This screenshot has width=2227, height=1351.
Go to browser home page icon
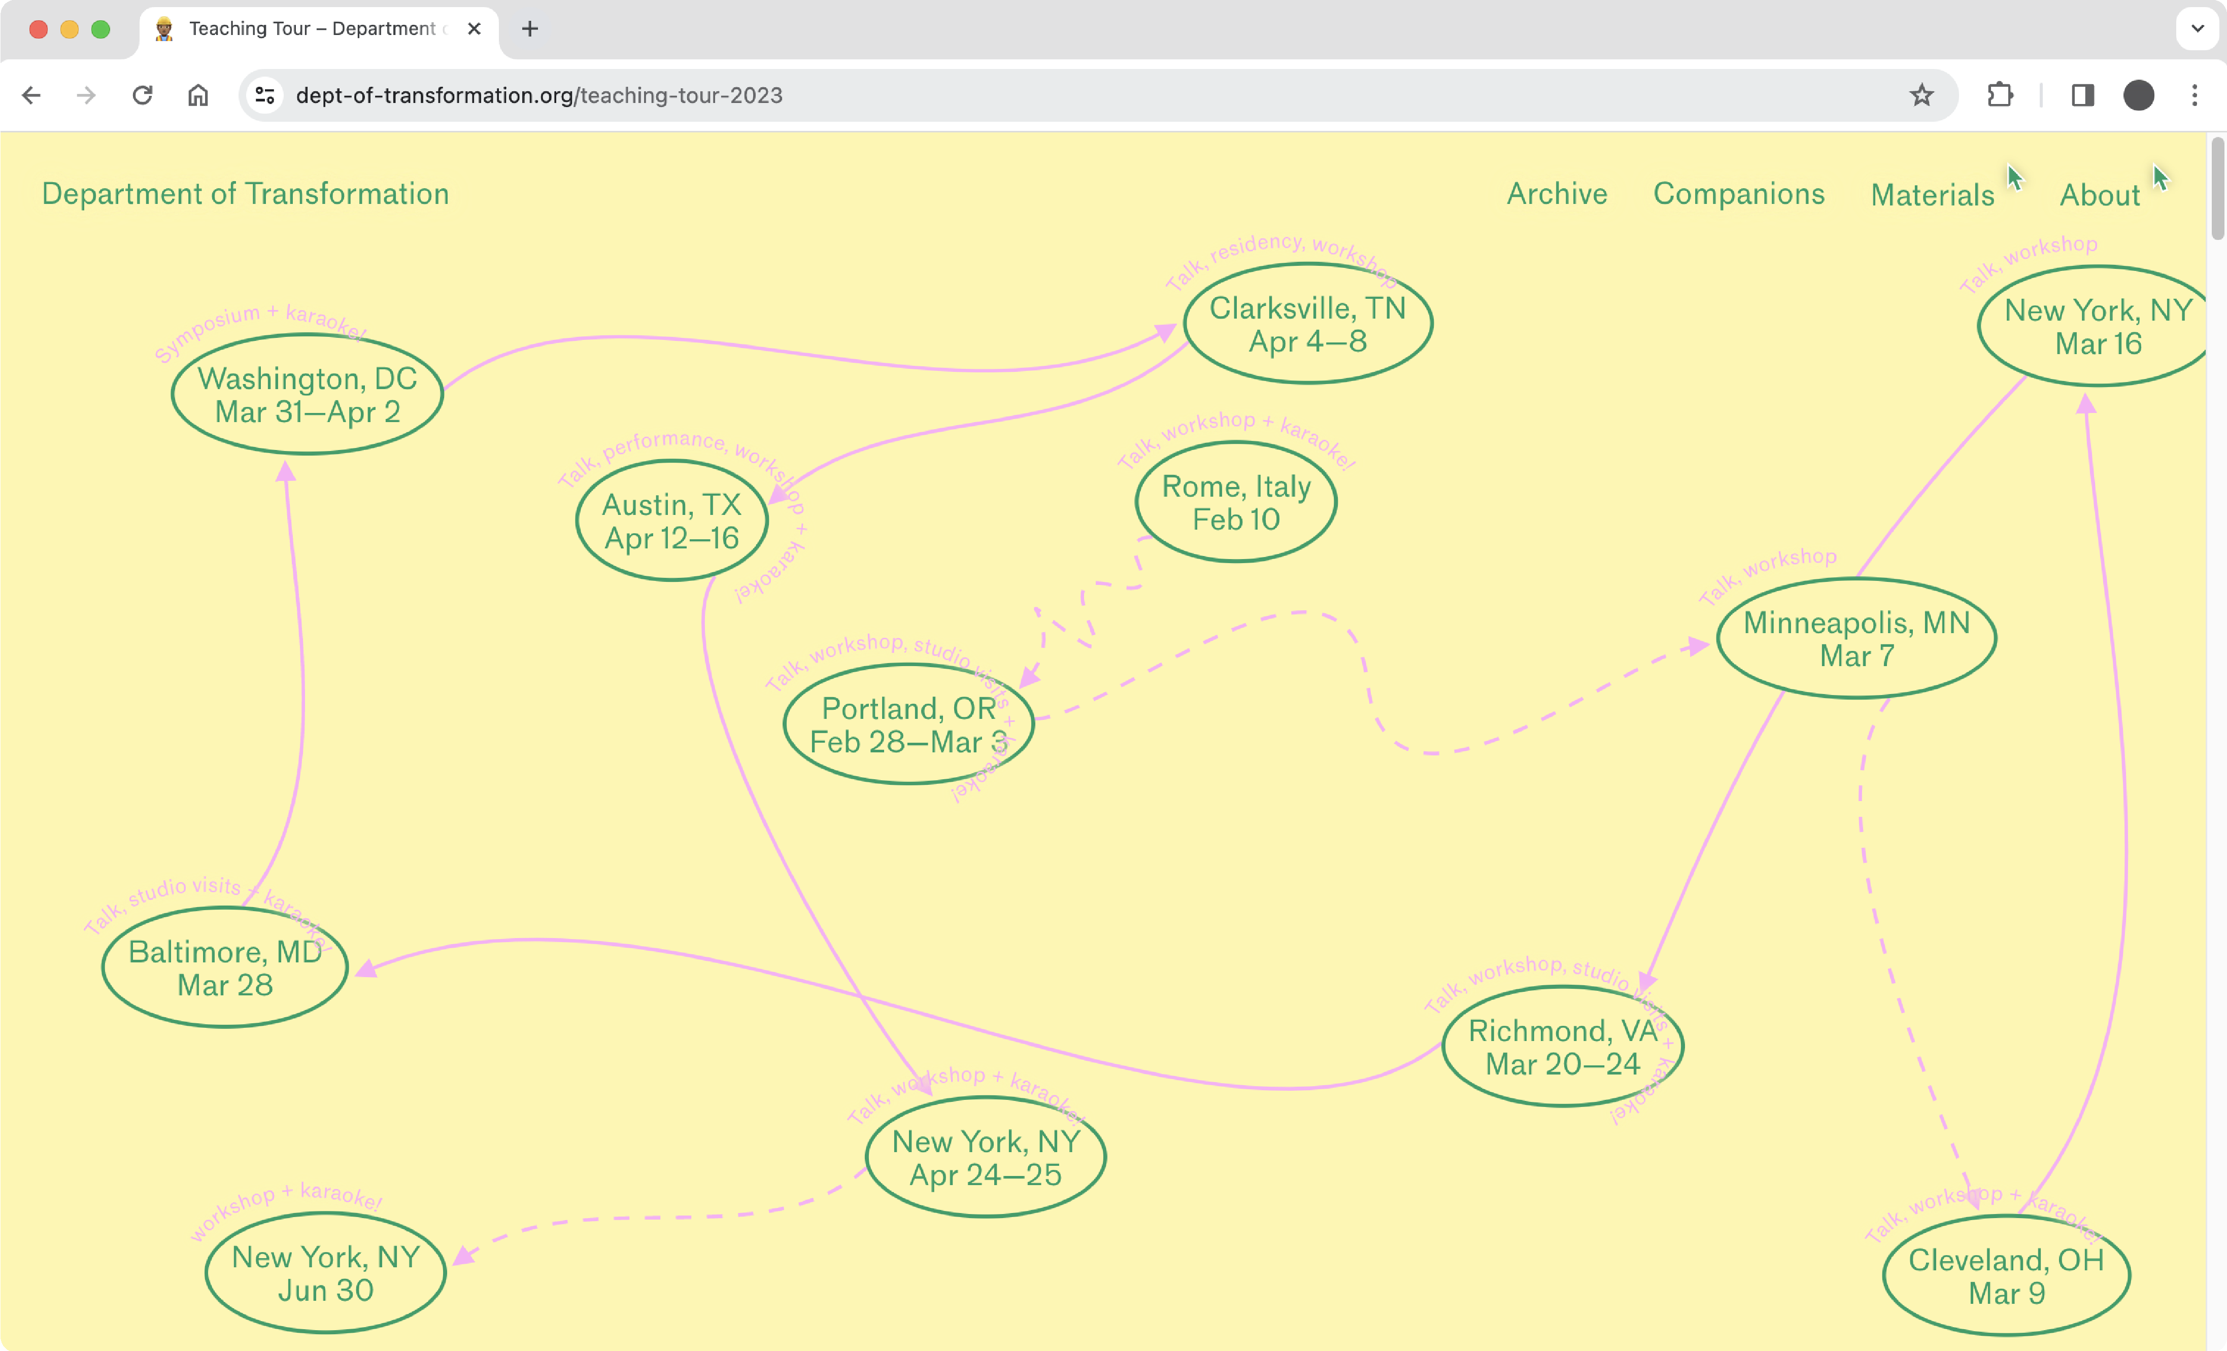tap(198, 95)
